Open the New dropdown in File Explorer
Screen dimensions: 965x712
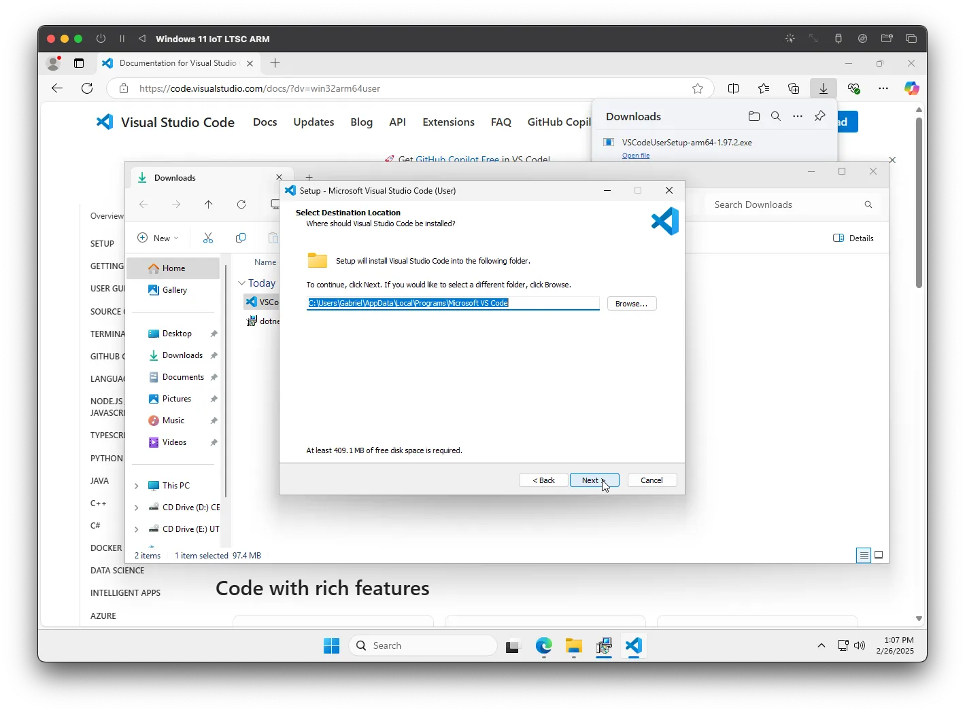[x=158, y=238]
